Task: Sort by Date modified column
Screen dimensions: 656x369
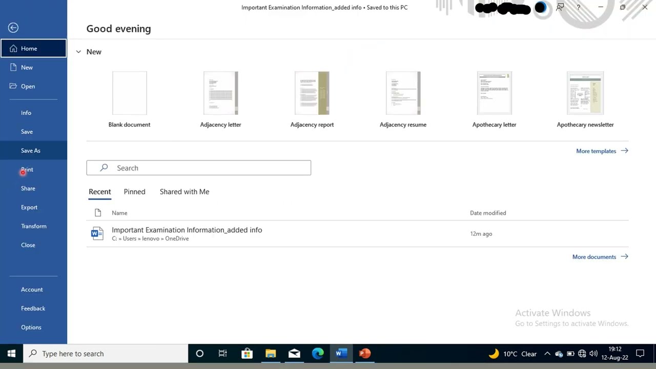Action: pyautogui.click(x=488, y=213)
